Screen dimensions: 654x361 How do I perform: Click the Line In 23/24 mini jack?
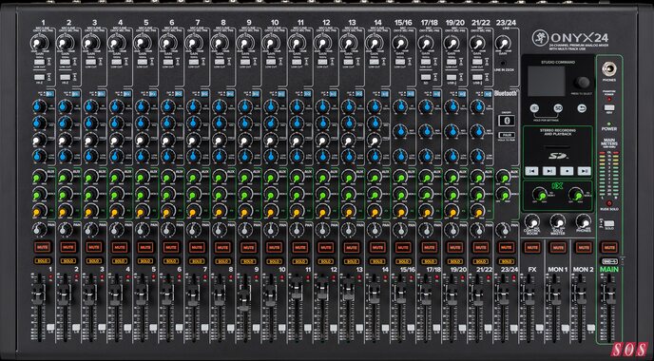click(504, 63)
